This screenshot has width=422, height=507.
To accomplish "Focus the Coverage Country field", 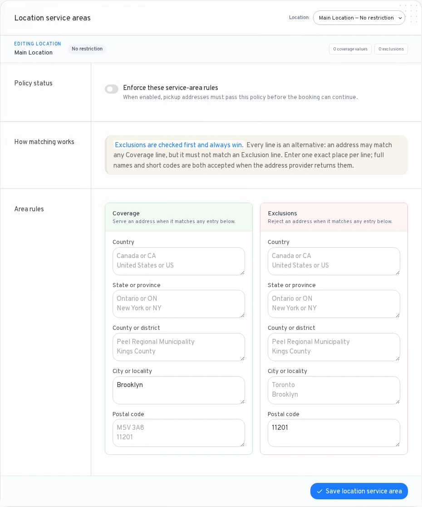I will pos(178,261).
